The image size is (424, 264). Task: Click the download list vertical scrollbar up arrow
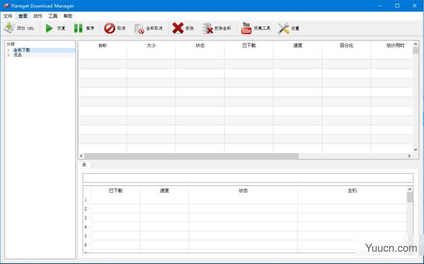click(x=416, y=44)
